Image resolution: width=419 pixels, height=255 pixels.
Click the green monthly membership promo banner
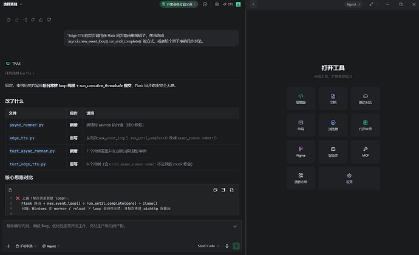pyautogui.click(x=179, y=4)
